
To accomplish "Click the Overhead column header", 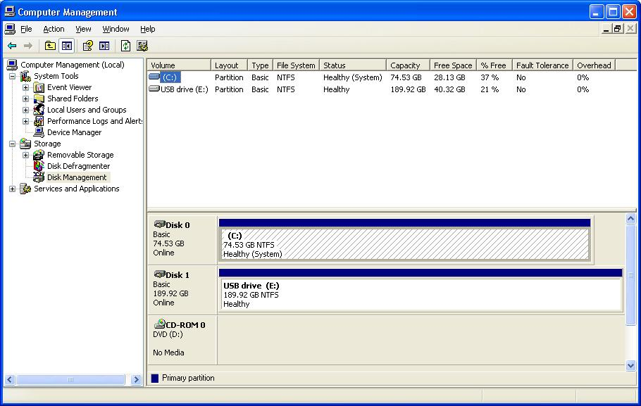I will pos(594,65).
